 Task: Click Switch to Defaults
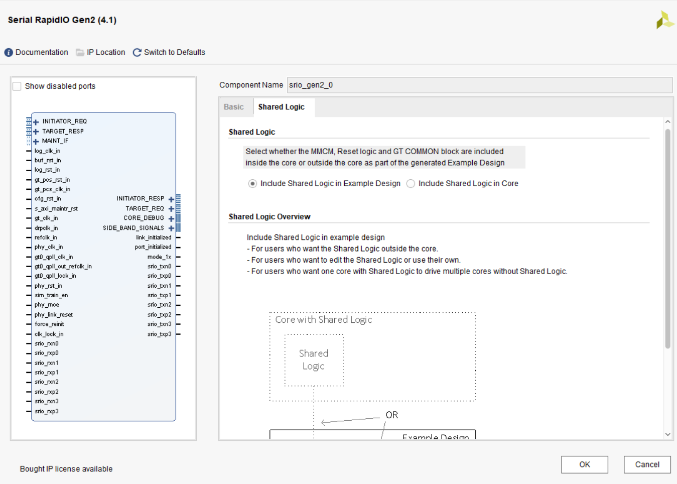175,52
